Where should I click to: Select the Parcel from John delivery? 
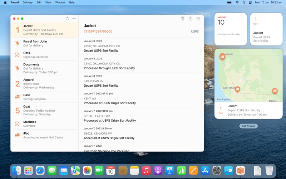(x=44, y=43)
